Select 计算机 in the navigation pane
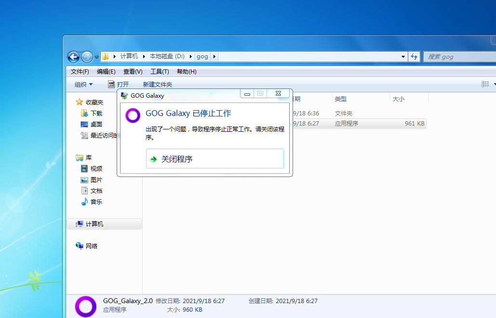 104,224
